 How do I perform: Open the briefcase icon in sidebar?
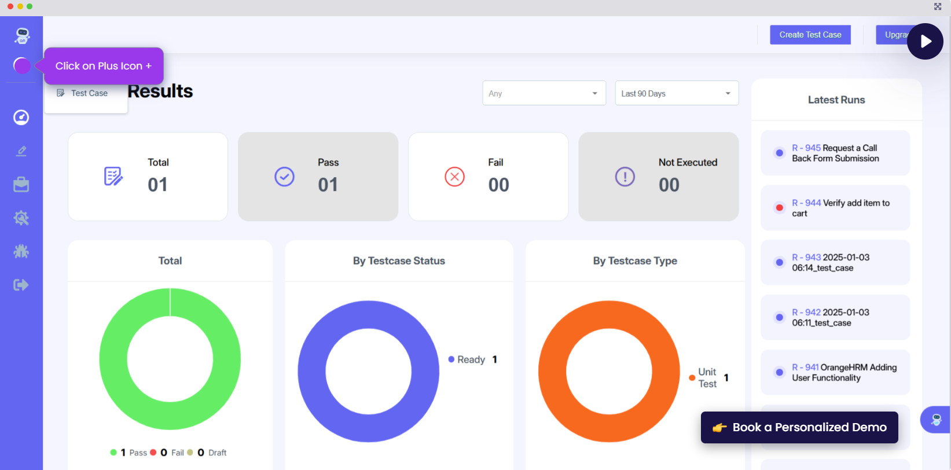21,185
